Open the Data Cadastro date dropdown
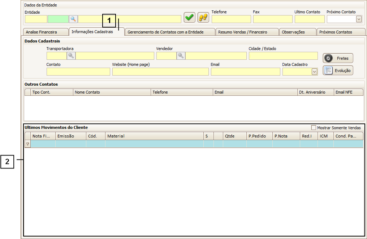Viewport: 367px width, 239px height. pyautogui.click(x=314, y=72)
